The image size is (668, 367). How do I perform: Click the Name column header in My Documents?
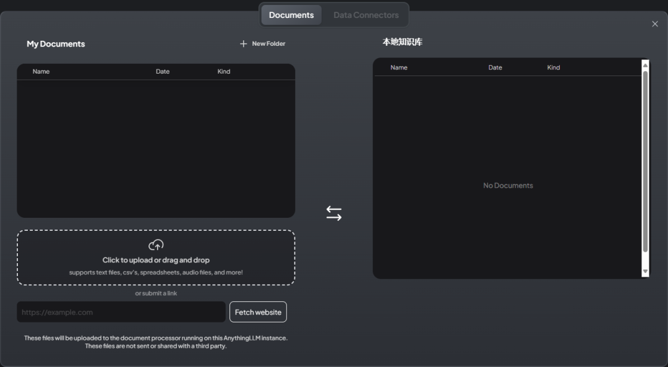[x=41, y=72]
